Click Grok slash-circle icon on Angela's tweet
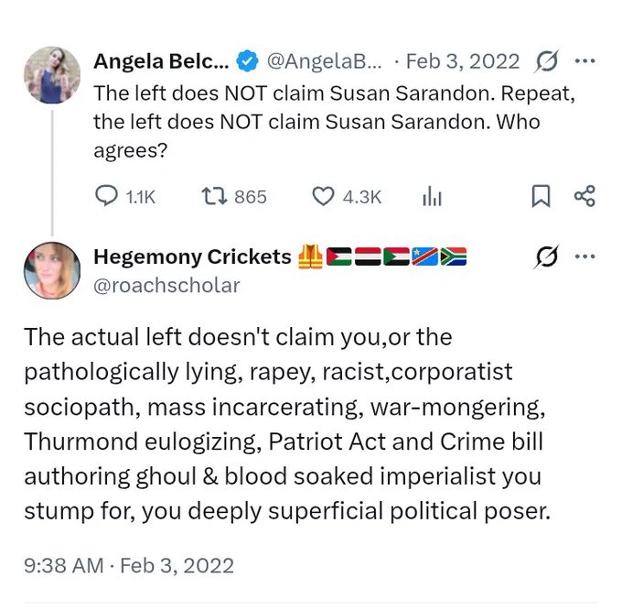Viewport: 622px width, 610px height. [x=547, y=61]
